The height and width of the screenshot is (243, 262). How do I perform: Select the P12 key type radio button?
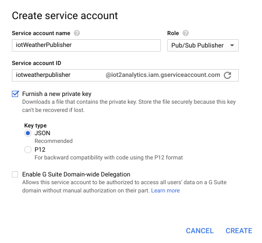point(28,150)
